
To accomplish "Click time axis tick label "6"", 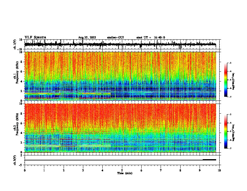I will click(x=142, y=170).
